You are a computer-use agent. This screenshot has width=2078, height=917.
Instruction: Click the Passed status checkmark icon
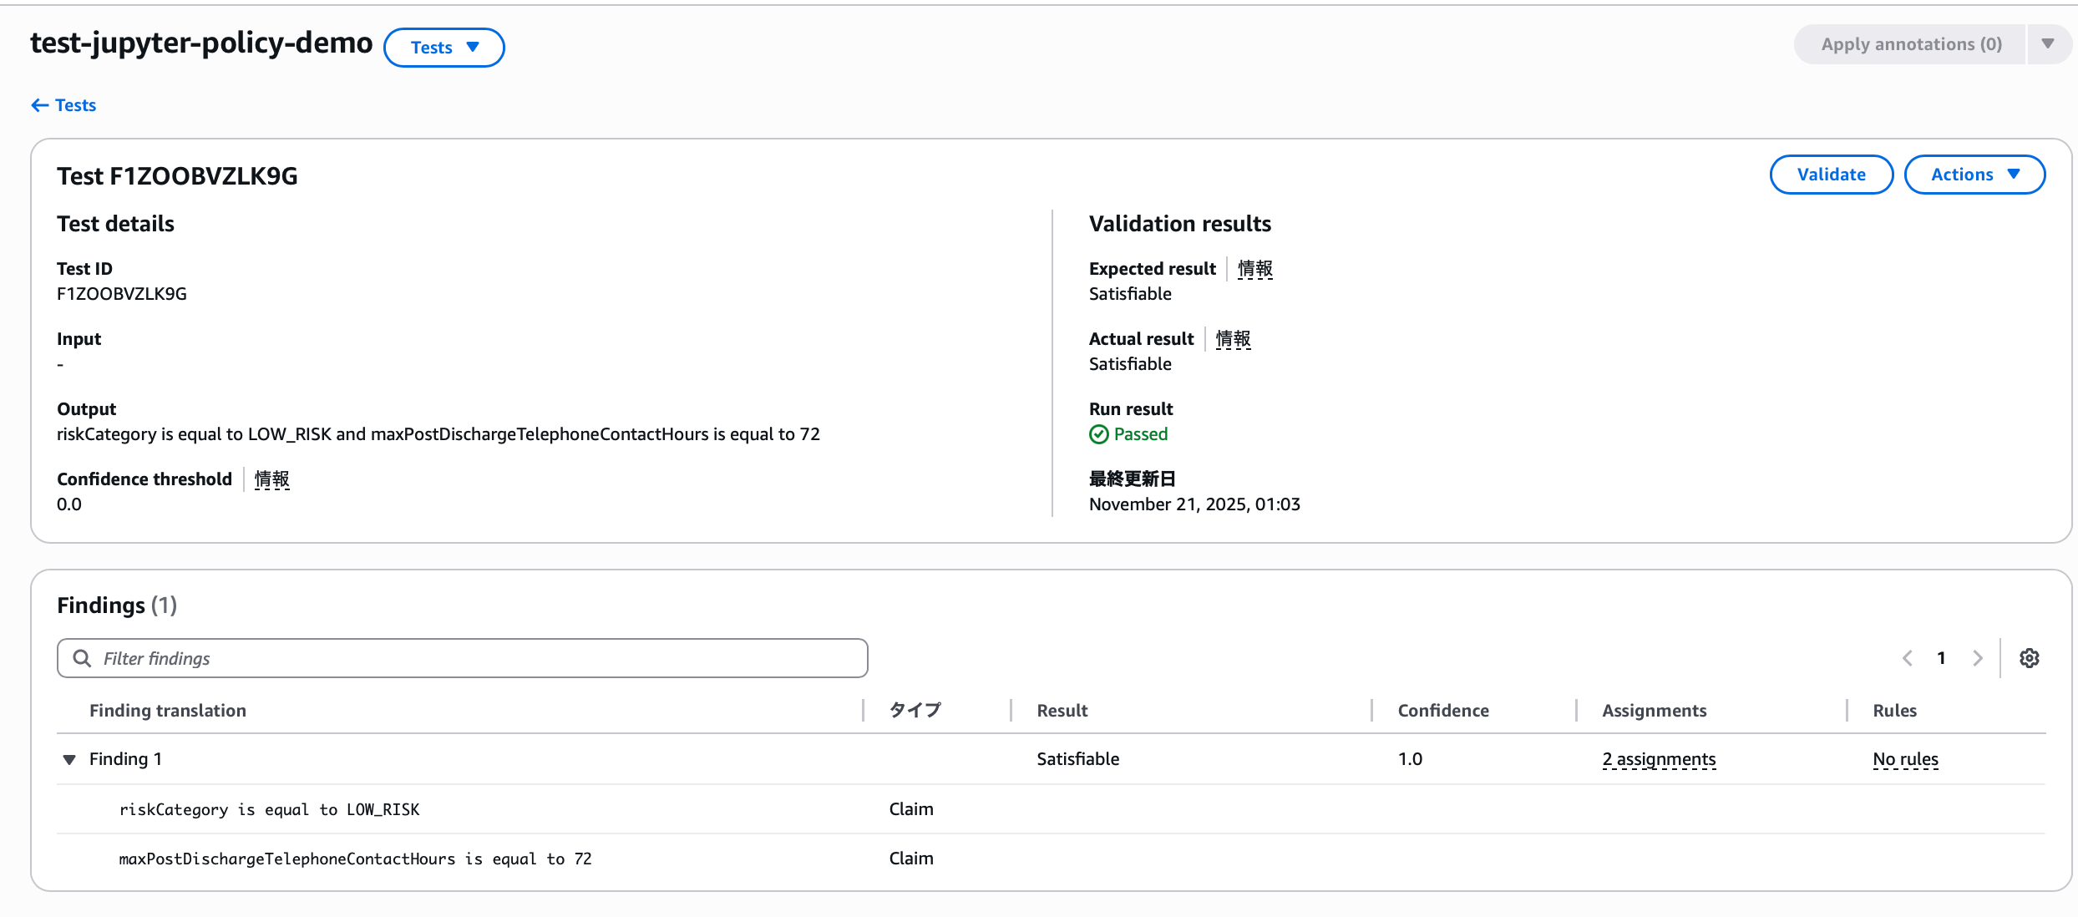(x=1099, y=434)
